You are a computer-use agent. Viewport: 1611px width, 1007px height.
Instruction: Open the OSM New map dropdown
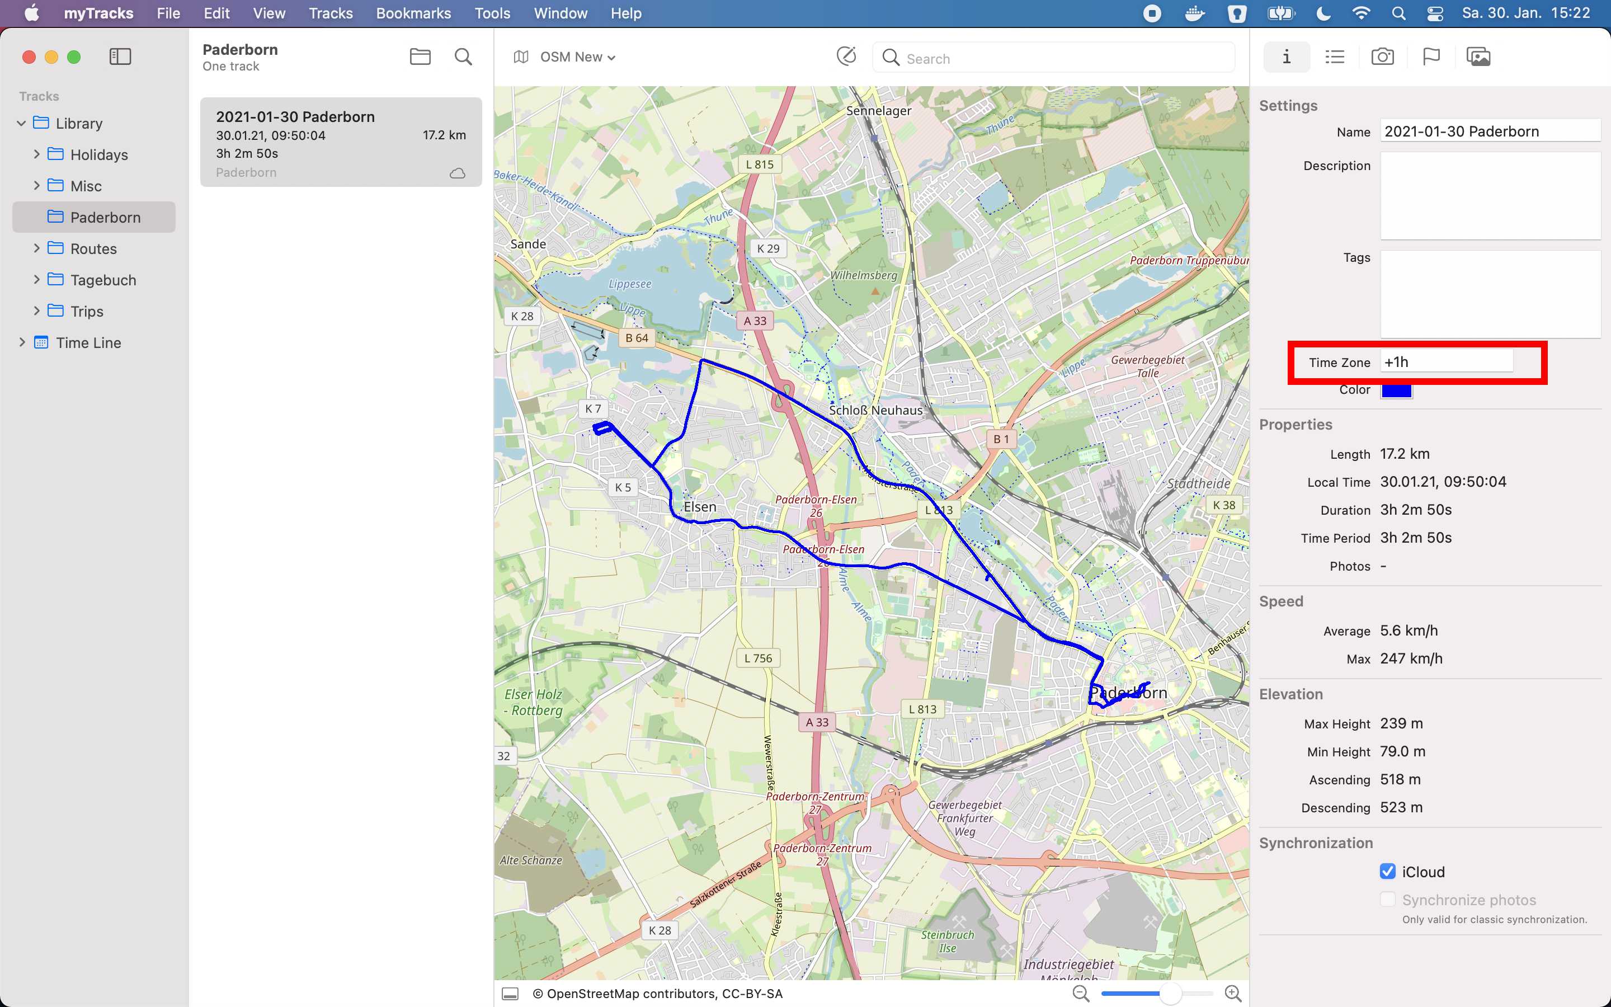577,57
